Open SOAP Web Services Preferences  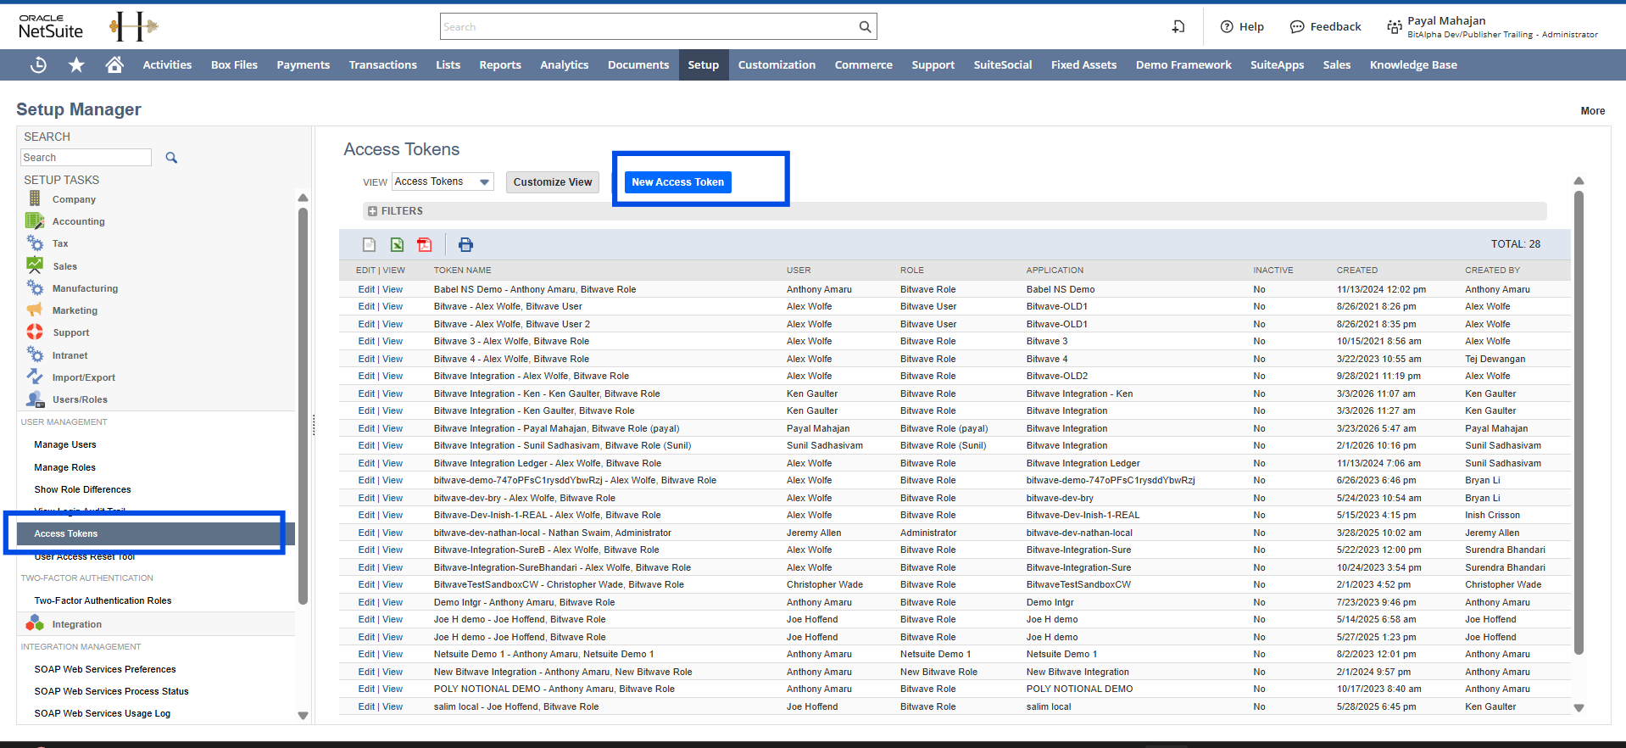[x=105, y=669]
